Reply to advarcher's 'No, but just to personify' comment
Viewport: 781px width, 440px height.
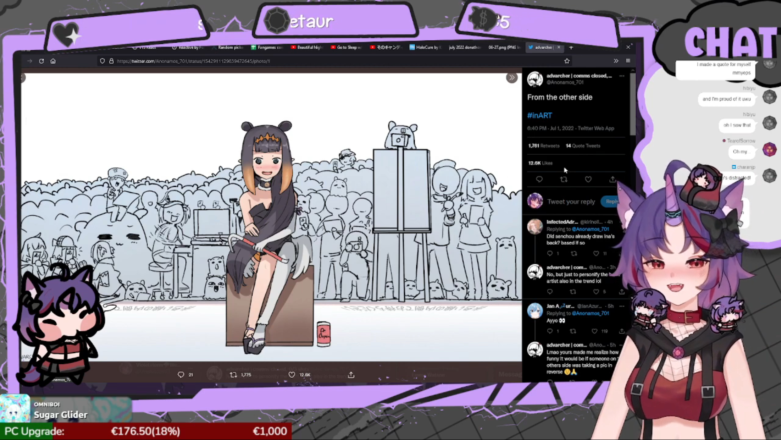550,292
